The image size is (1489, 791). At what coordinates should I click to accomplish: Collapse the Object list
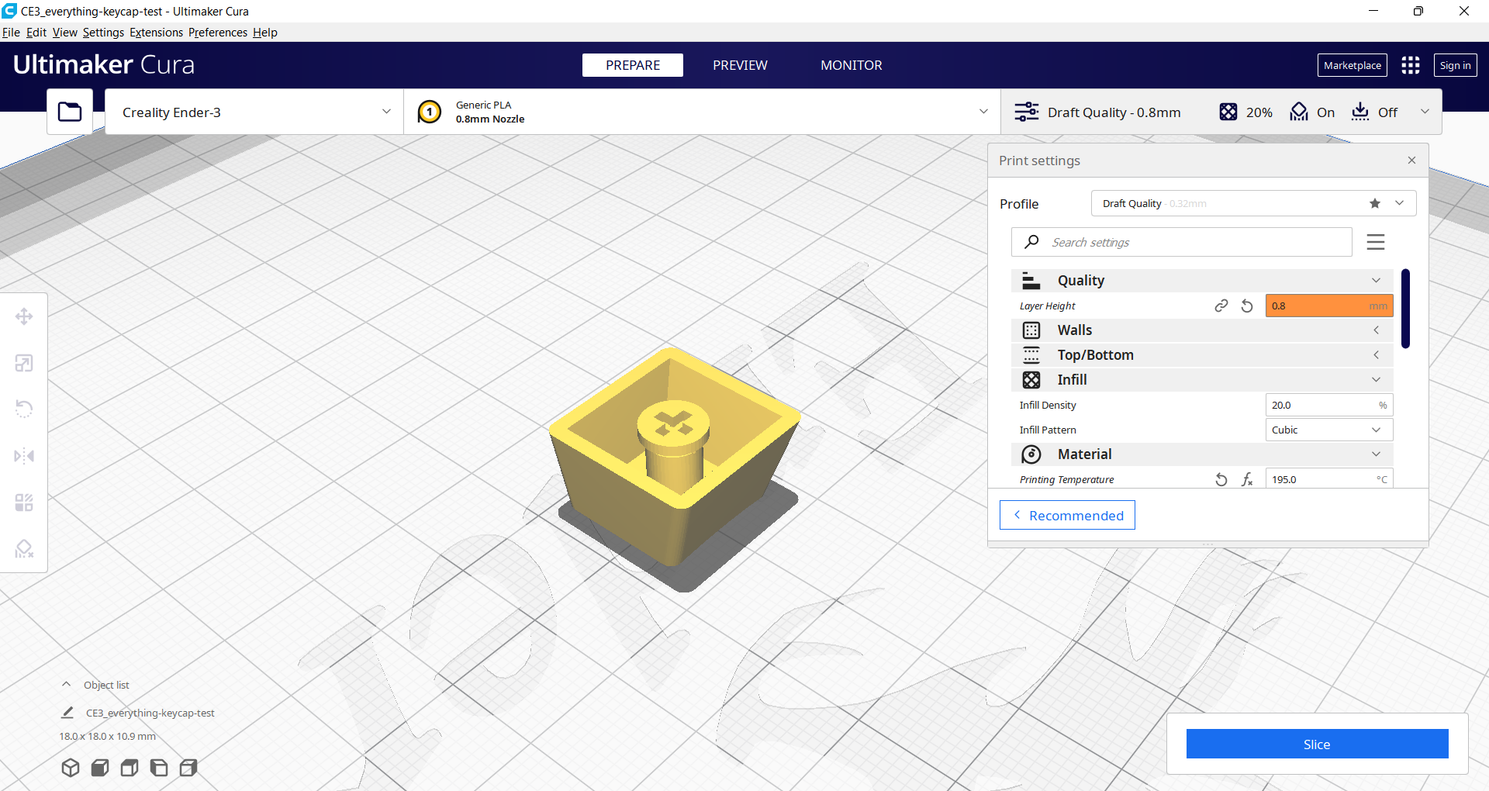pos(67,685)
